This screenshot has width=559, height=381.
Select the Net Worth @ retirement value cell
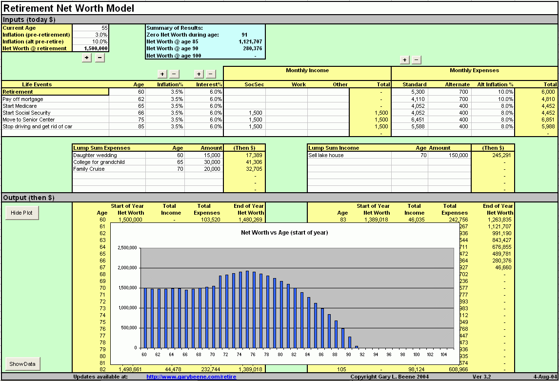pyautogui.click(x=90, y=49)
